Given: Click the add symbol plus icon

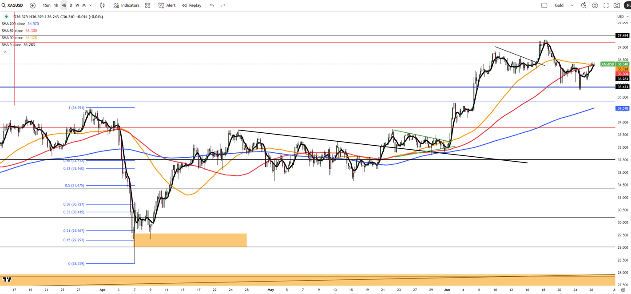Looking at the screenshot, I should tap(32, 5).
